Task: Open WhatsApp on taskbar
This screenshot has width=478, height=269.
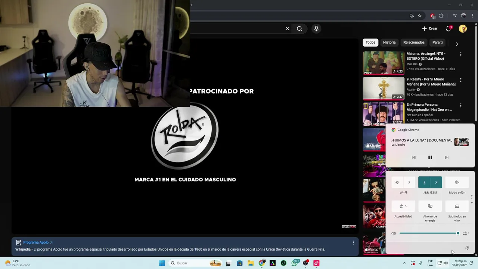Action: [295, 263]
